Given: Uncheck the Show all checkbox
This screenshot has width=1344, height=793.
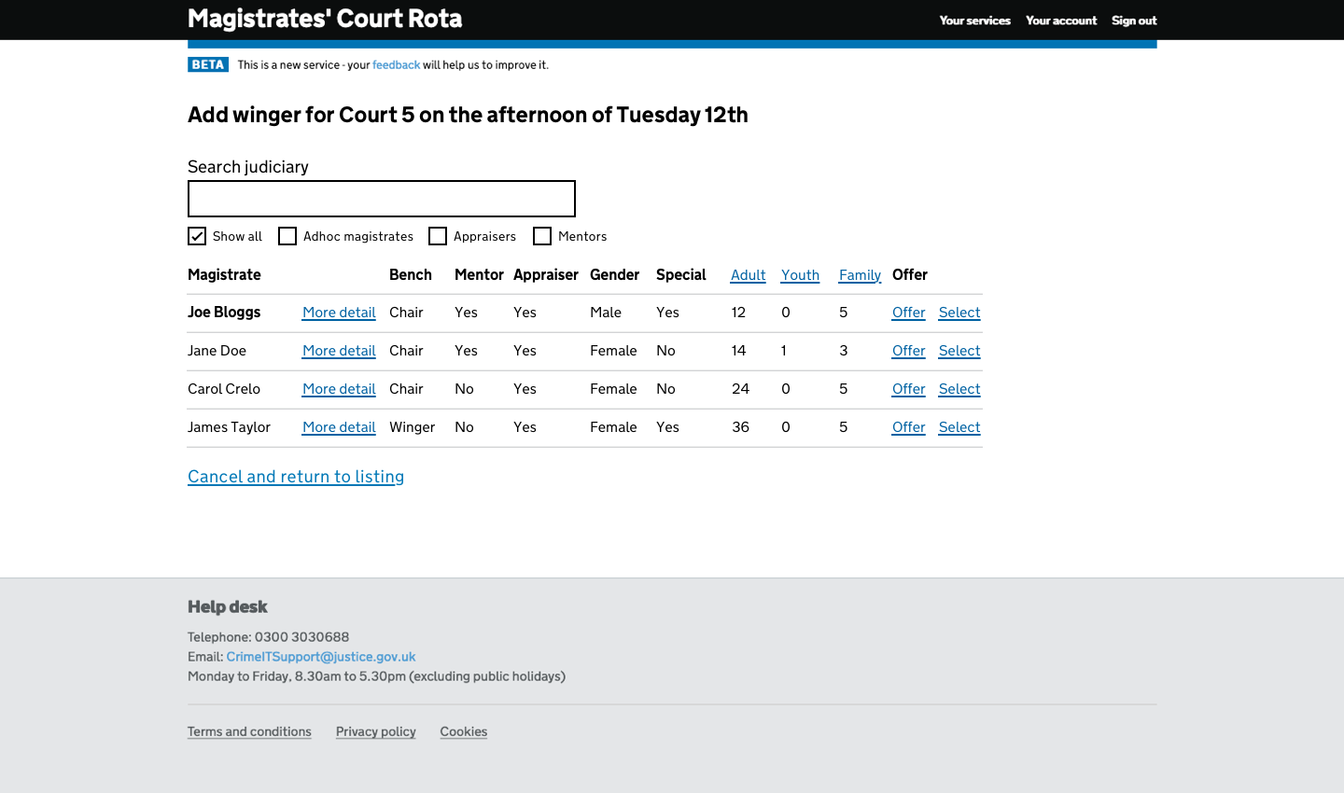Looking at the screenshot, I should [x=197, y=236].
